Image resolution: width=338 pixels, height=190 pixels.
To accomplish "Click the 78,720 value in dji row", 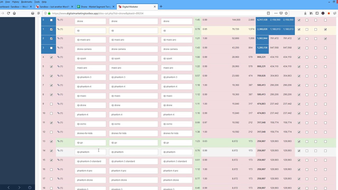I will coord(236,29).
